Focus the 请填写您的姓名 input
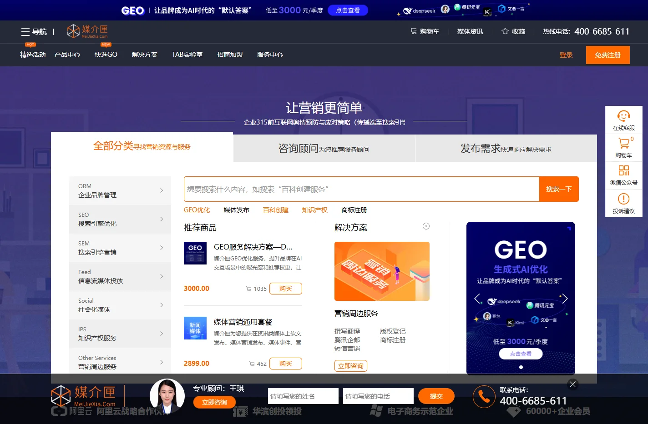648x424 pixels. point(303,396)
